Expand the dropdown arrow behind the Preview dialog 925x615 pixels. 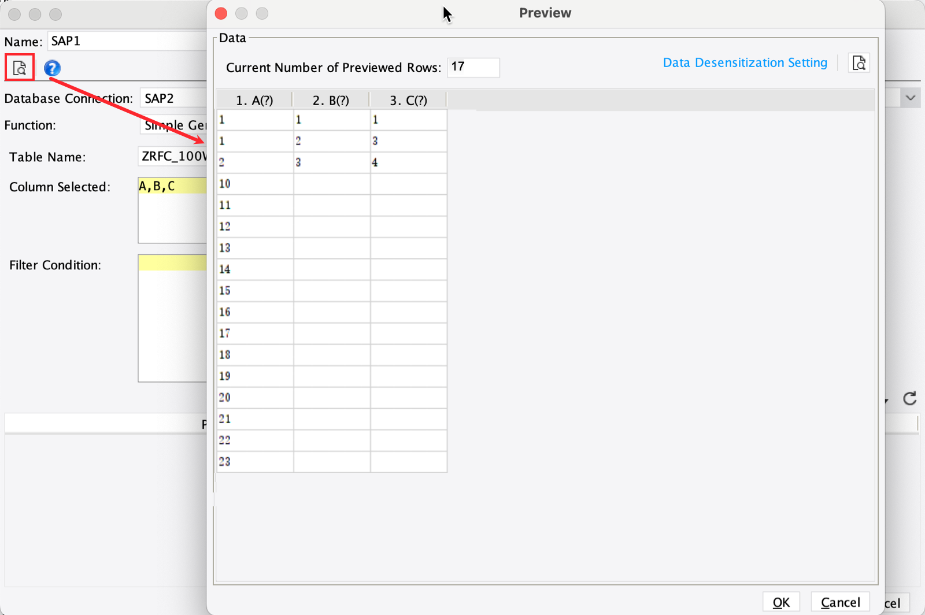click(911, 98)
